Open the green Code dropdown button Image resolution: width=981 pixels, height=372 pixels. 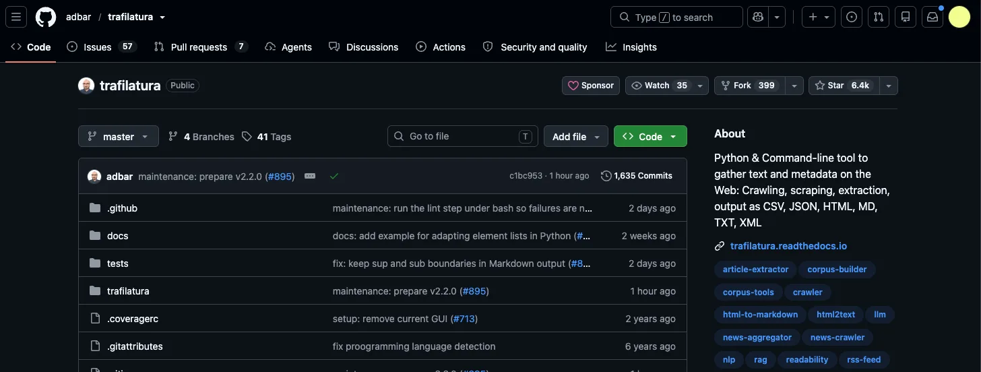coord(650,136)
